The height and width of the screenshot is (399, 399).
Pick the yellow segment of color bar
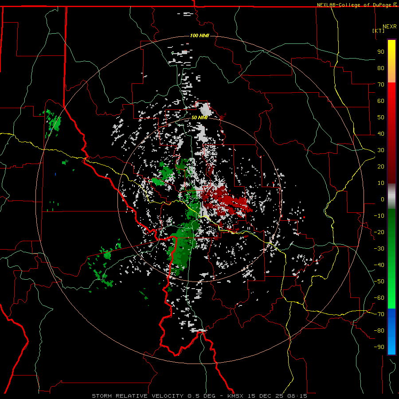[391, 61]
